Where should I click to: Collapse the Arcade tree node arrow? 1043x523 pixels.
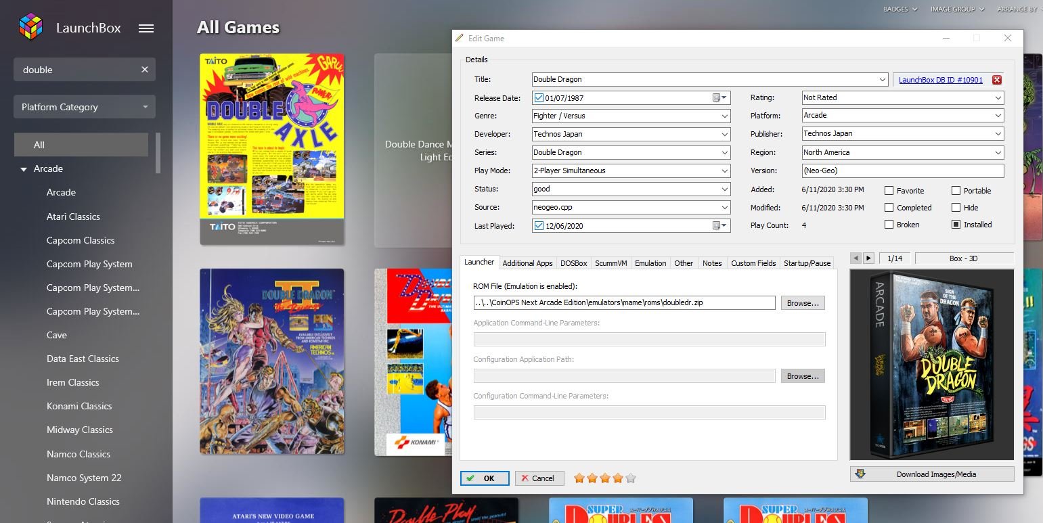click(24, 169)
